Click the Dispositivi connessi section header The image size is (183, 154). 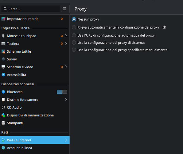coord(18,84)
